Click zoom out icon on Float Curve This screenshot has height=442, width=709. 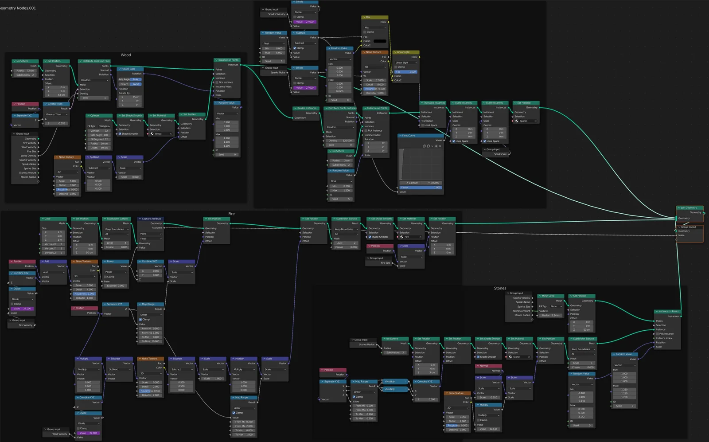point(428,146)
